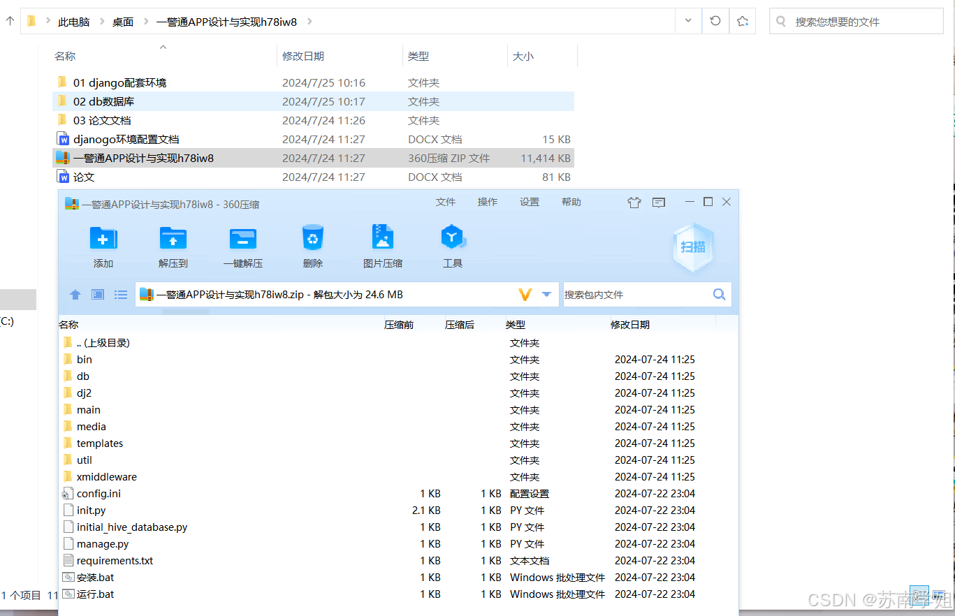Click the 搜索包内文件 search field

pyautogui.click(x=636, y=295)
